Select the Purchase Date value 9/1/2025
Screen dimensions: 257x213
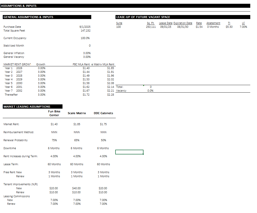pyautogui.click(x=85, y=27)
